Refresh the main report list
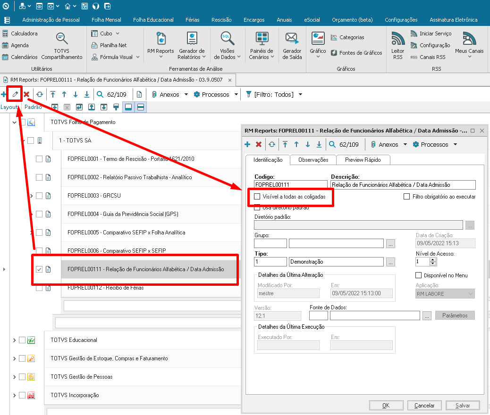Screen dimensions: 490x415 [39, 94]
